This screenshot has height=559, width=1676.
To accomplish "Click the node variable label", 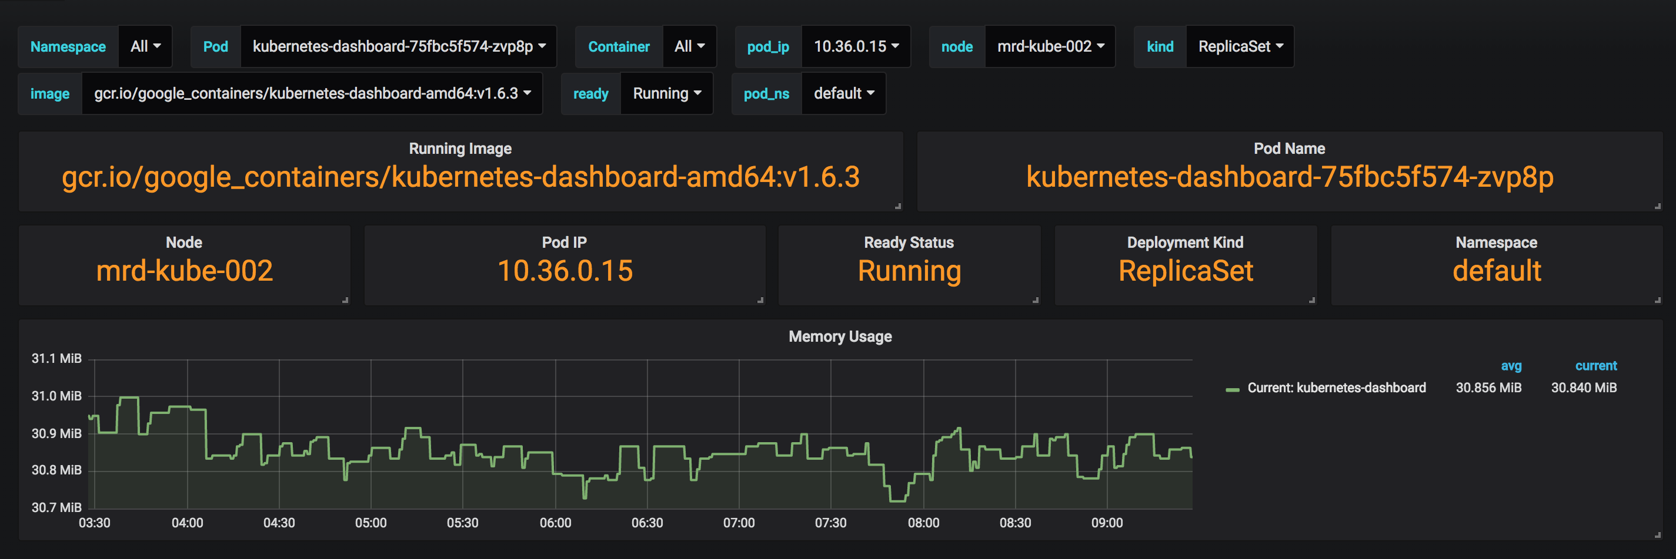I will click(x=957, y=47).
